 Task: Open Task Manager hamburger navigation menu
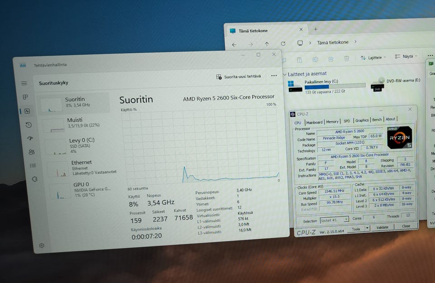click(24, 83)
